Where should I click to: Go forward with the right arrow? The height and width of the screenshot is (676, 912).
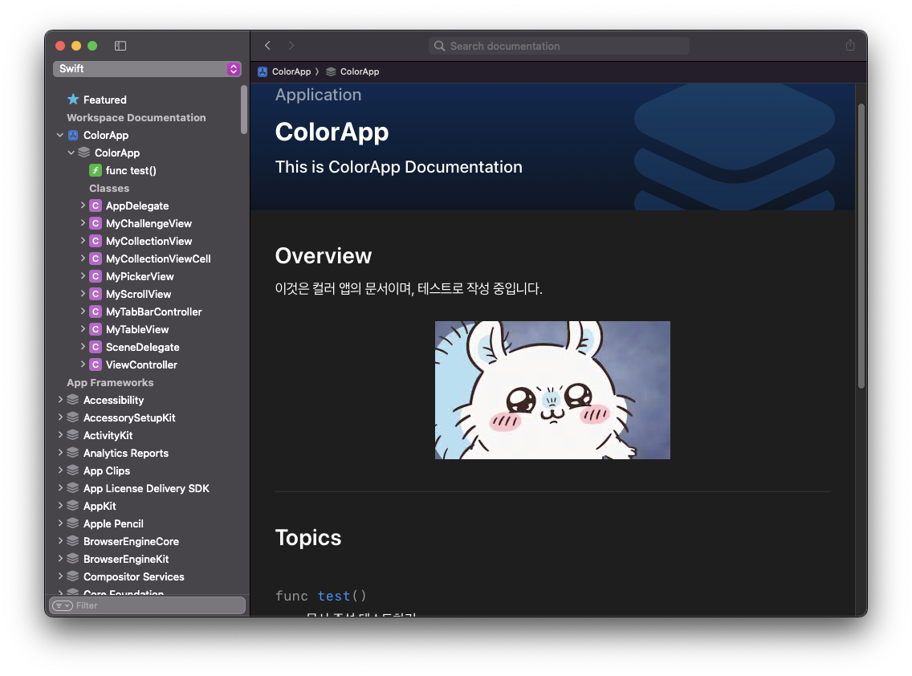[291, 46]
